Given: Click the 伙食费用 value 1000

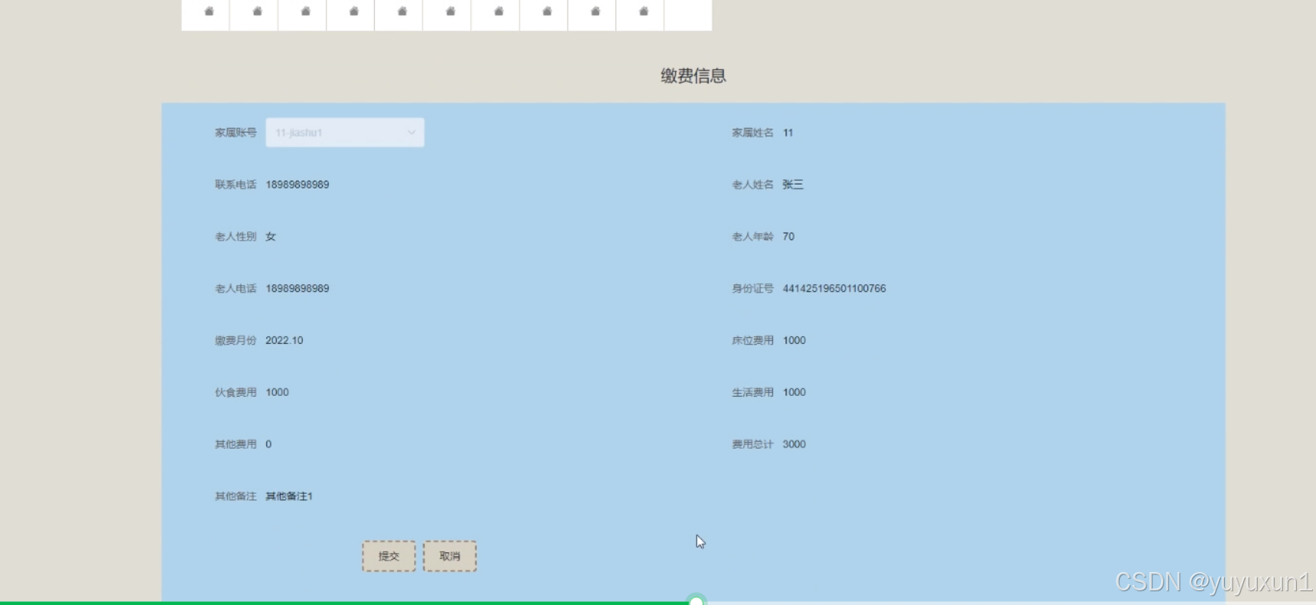Looking at the screenshot, I should point(278,392).
